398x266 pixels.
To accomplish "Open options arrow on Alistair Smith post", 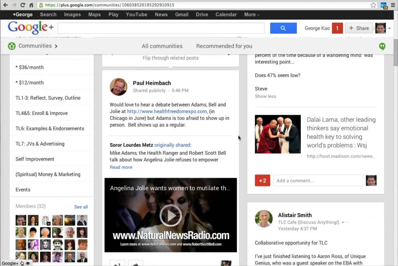I will [x=343, y=222].
